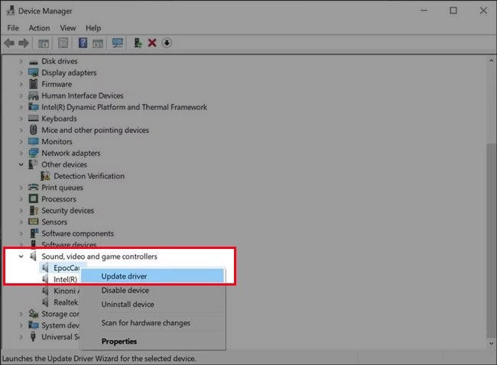
Task: Collapse the Sound, video and game controllers node
Action: (21, 257)
